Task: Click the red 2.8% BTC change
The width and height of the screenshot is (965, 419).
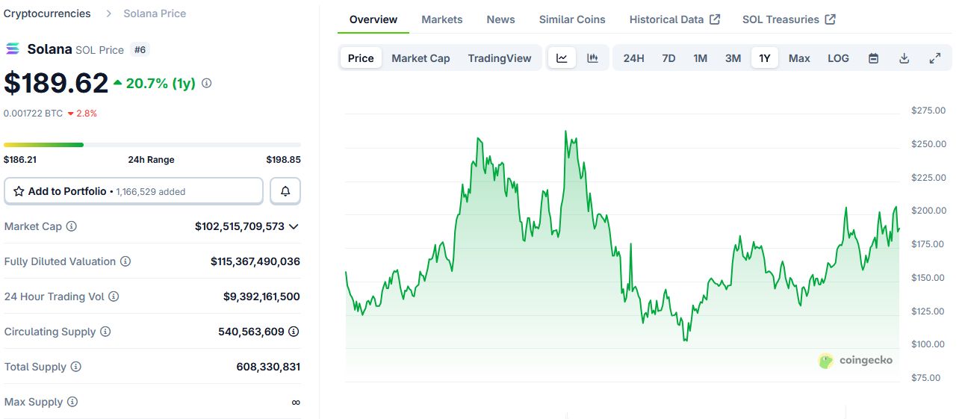Action: (x=82, y=114)
